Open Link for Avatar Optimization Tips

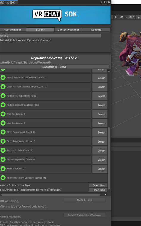[x=99, y=185]
